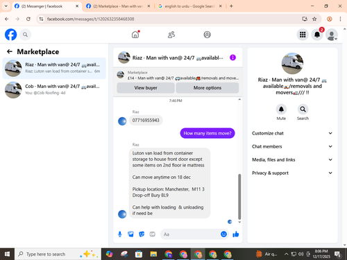Image resolution: width=347 pixels, height=260 pixels.
Task: Click the View buyer button
Action: (x=146, y=88)
